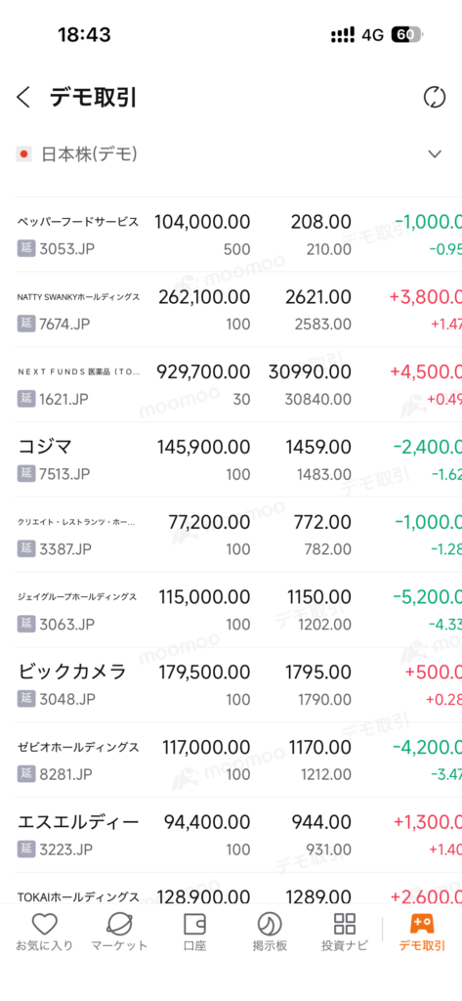This screenshot has height=1001, width=462.
Task: Open the ビックカメラ stock position
Action: (x=231, y=685)
